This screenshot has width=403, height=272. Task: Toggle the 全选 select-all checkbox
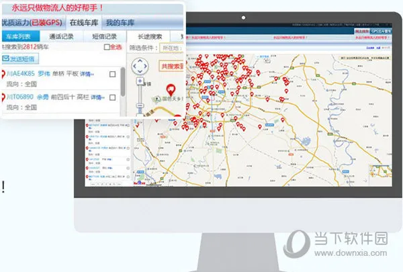107,48
